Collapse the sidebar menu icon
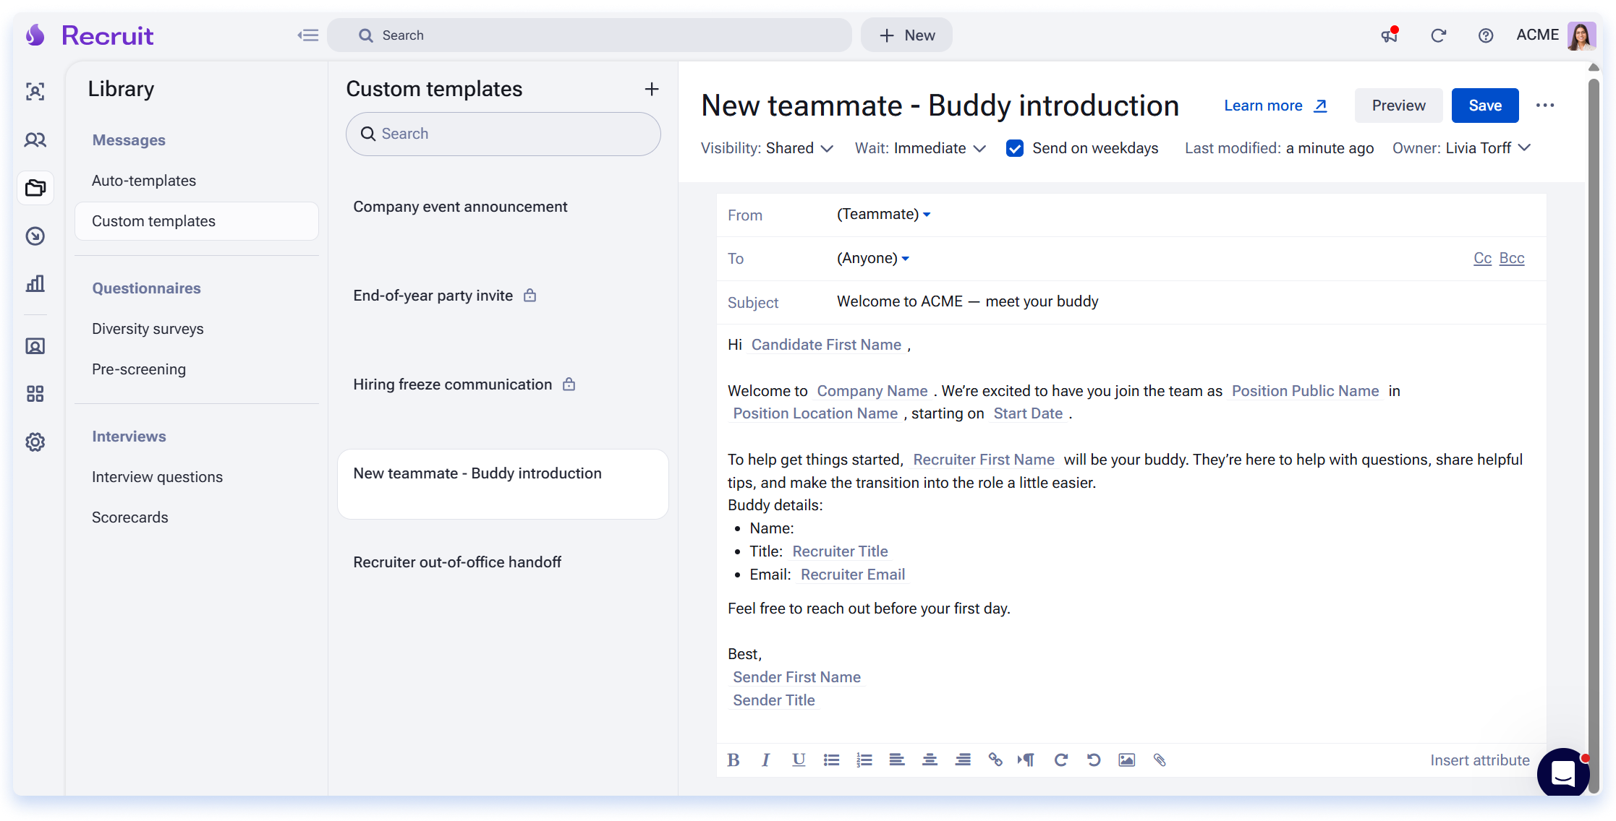The height and width of the screenshot is (821, 1616). (x=307, y=35)
